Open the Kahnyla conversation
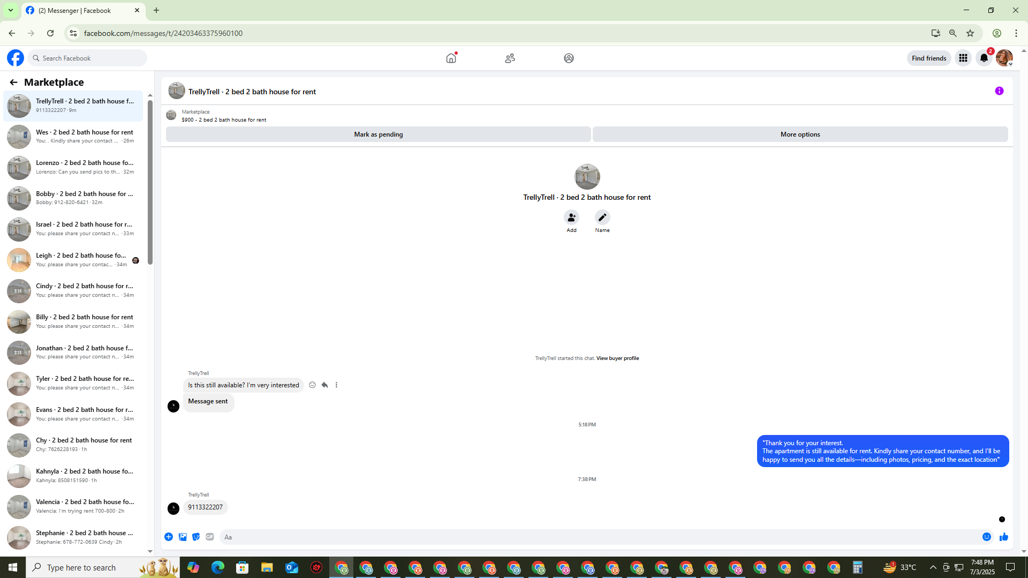 point(73,476)
